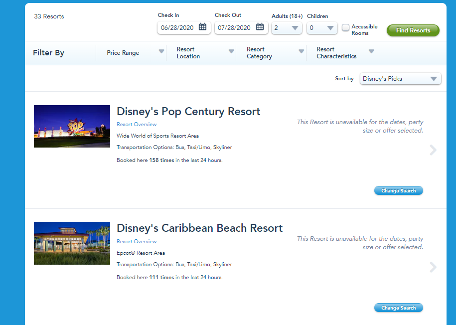Open Resort Overview link for Caribbean Beach

click(137, 242)
